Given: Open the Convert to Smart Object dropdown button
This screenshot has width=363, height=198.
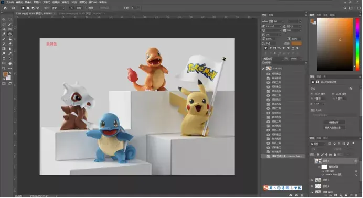Looking at the screenshot, I should coord(334,127).
